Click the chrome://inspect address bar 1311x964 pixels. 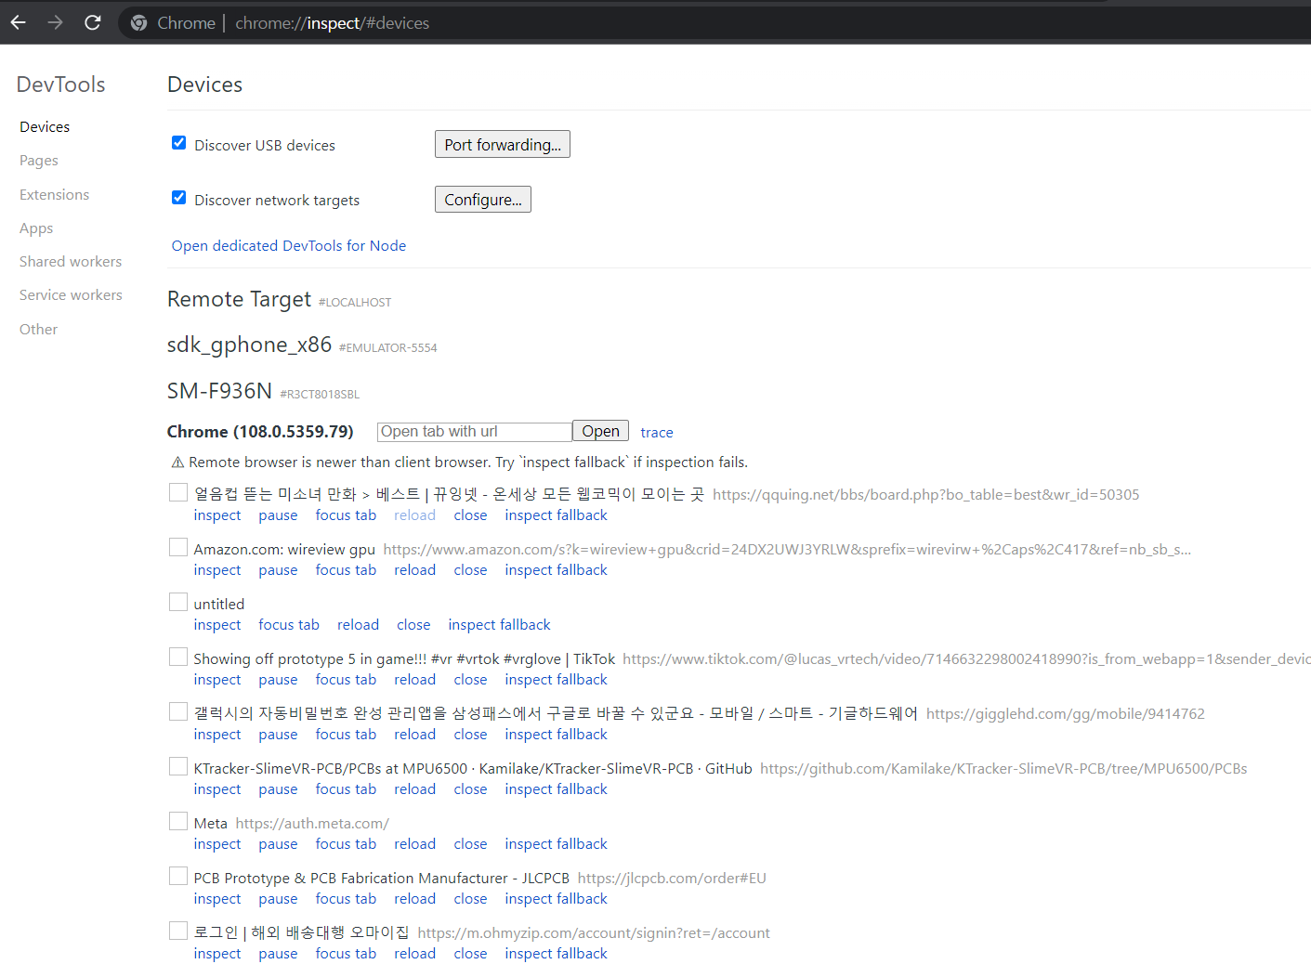(715, 23)
